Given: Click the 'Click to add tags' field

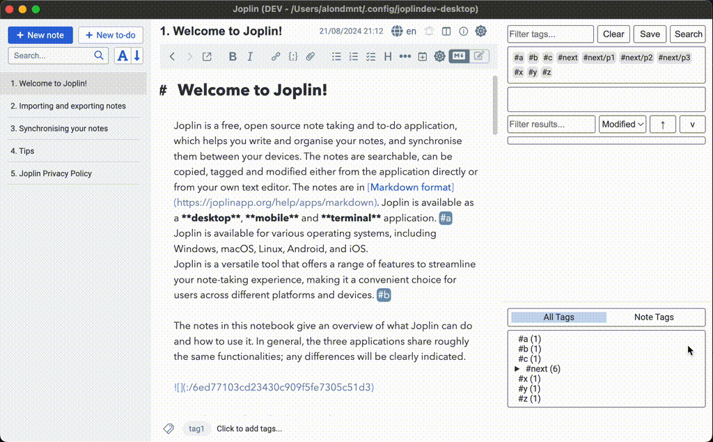Looking at the screenshot, I should (249, 428).
